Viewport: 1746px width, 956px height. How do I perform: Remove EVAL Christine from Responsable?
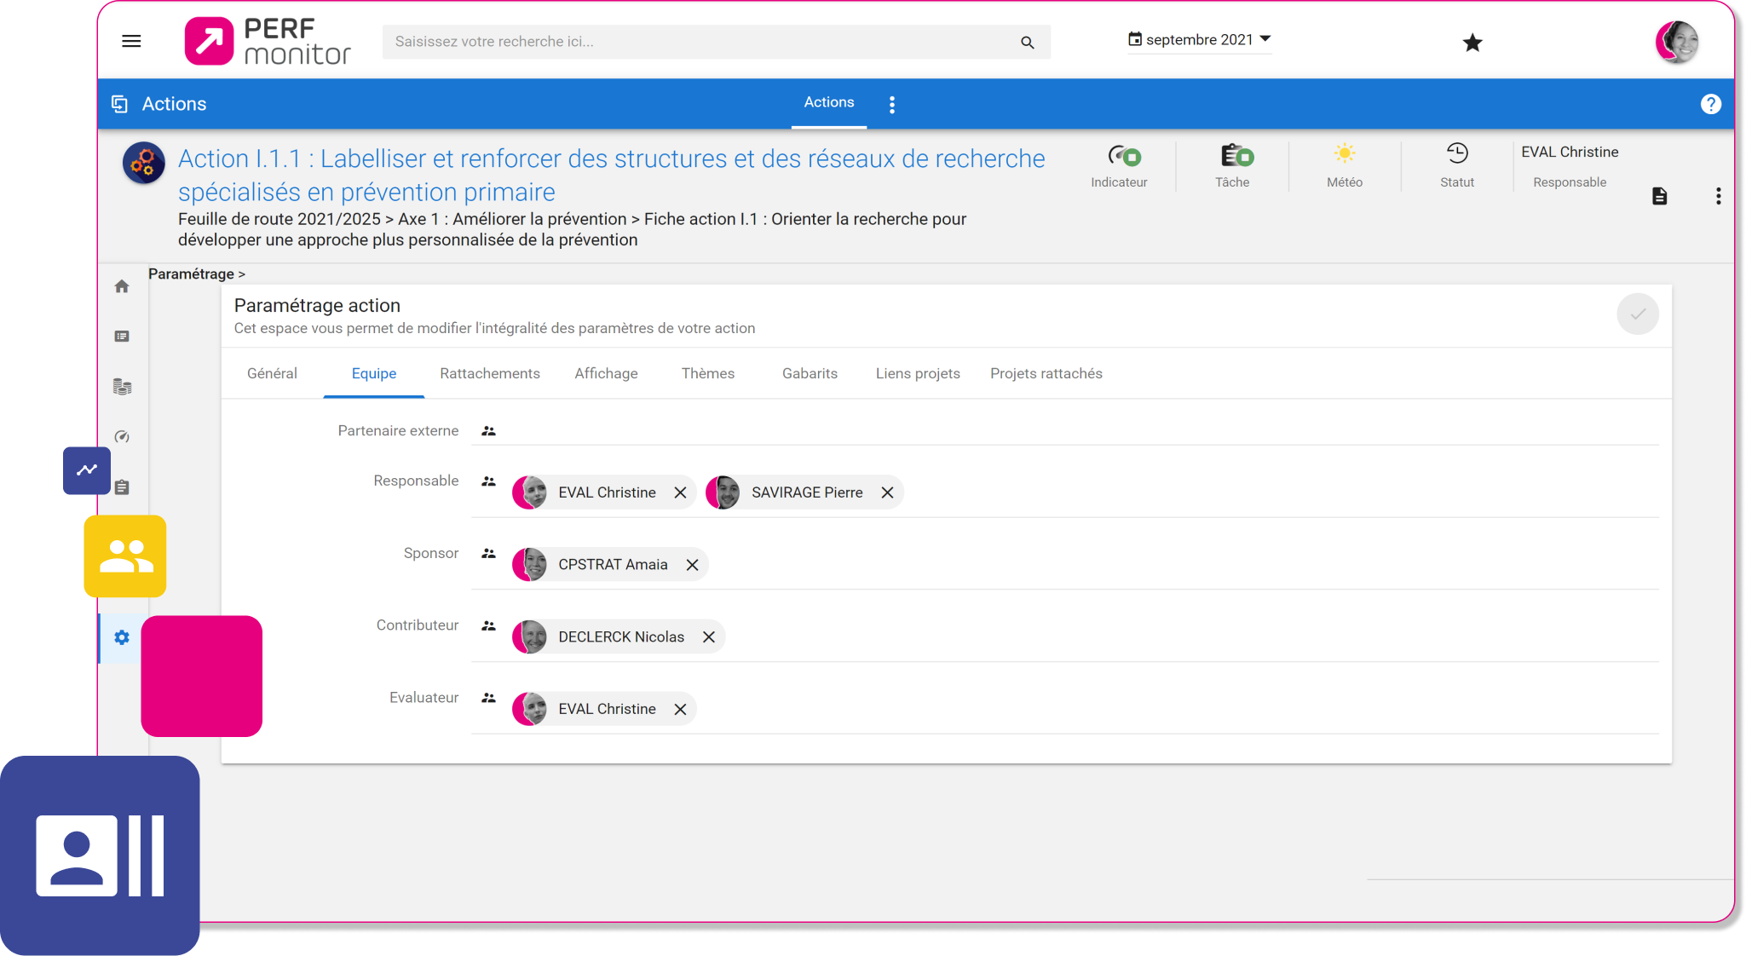pyautogui.click(x=679, y=493)
